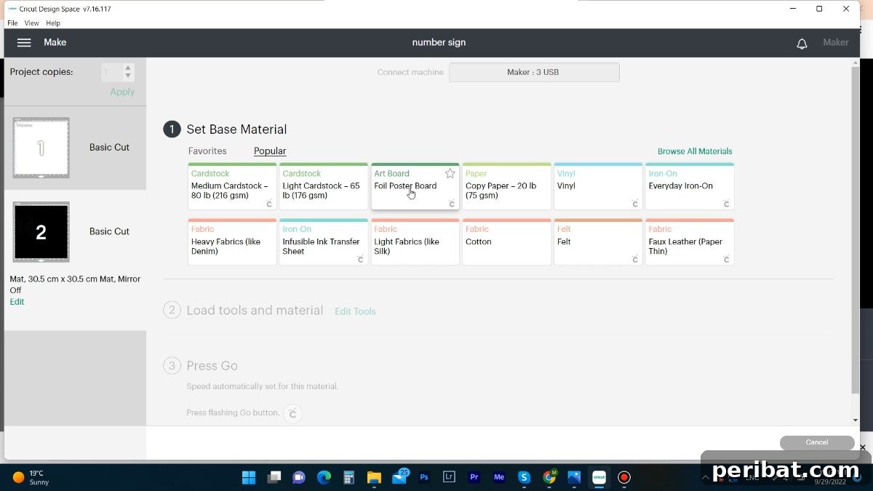Open the File menu

[x=12, y=23]
